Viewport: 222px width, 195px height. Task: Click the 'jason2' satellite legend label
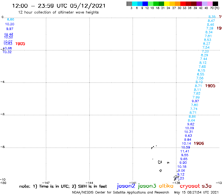pos(126,186)
